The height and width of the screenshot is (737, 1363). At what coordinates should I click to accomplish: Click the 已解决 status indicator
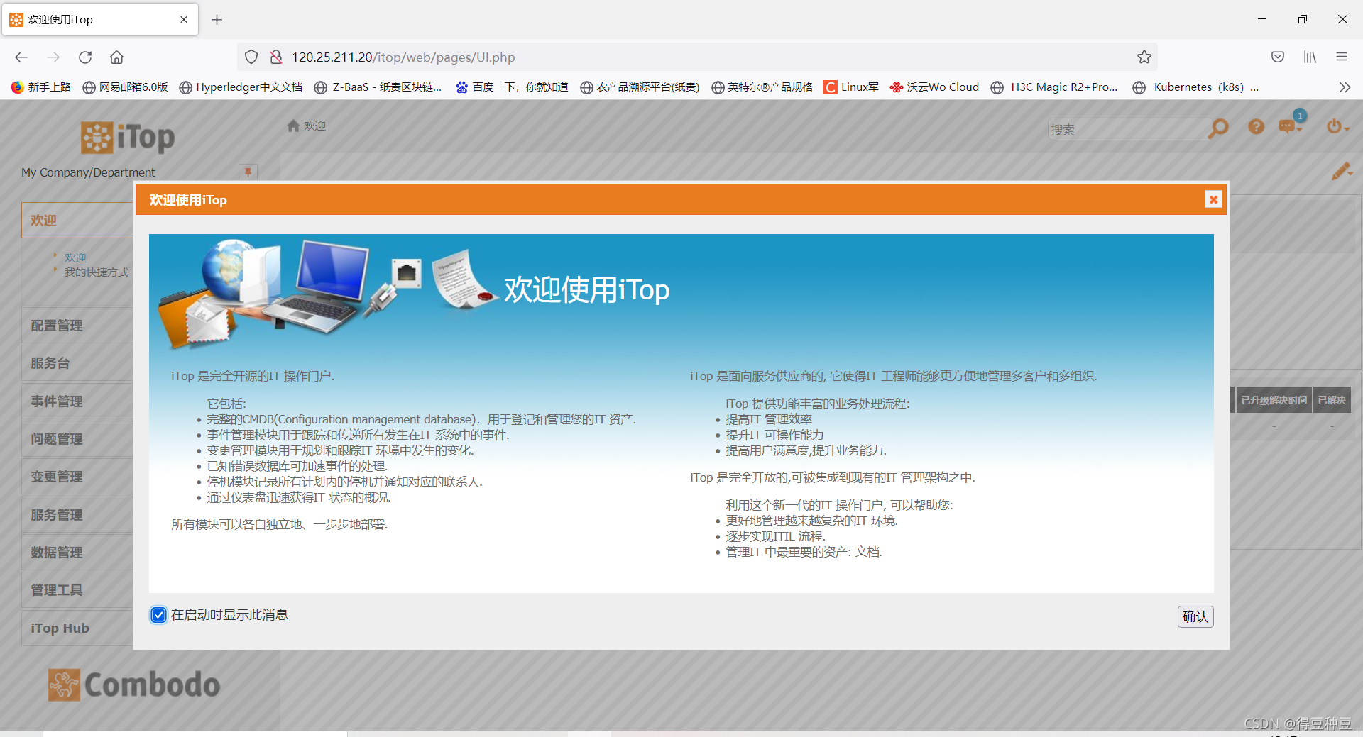click(x=1331, y=399)
